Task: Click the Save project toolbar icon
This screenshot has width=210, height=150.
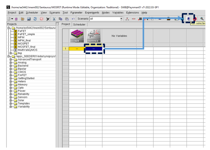Action: pyautogui.click(x=29, y=19)
